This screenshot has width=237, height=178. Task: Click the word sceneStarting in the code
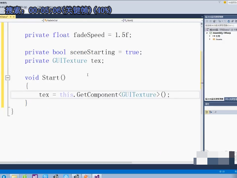(x=92, y=52)
